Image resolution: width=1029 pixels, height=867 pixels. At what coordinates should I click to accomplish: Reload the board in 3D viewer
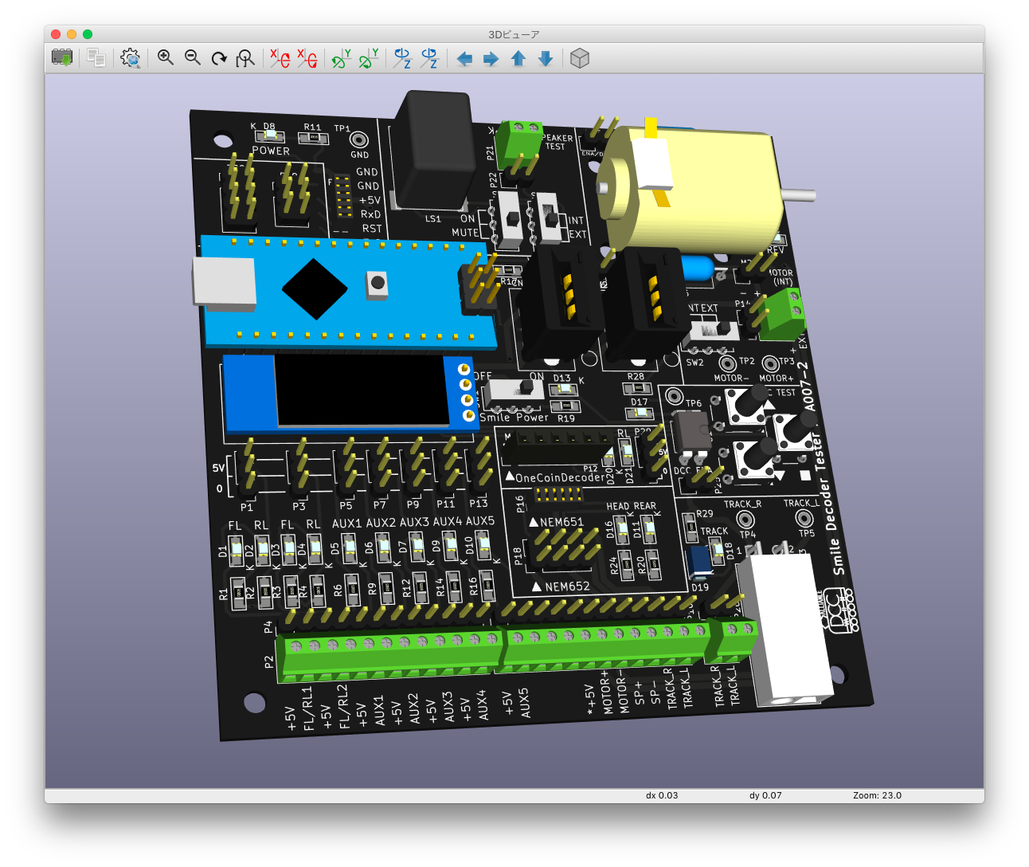coord(62,58)
